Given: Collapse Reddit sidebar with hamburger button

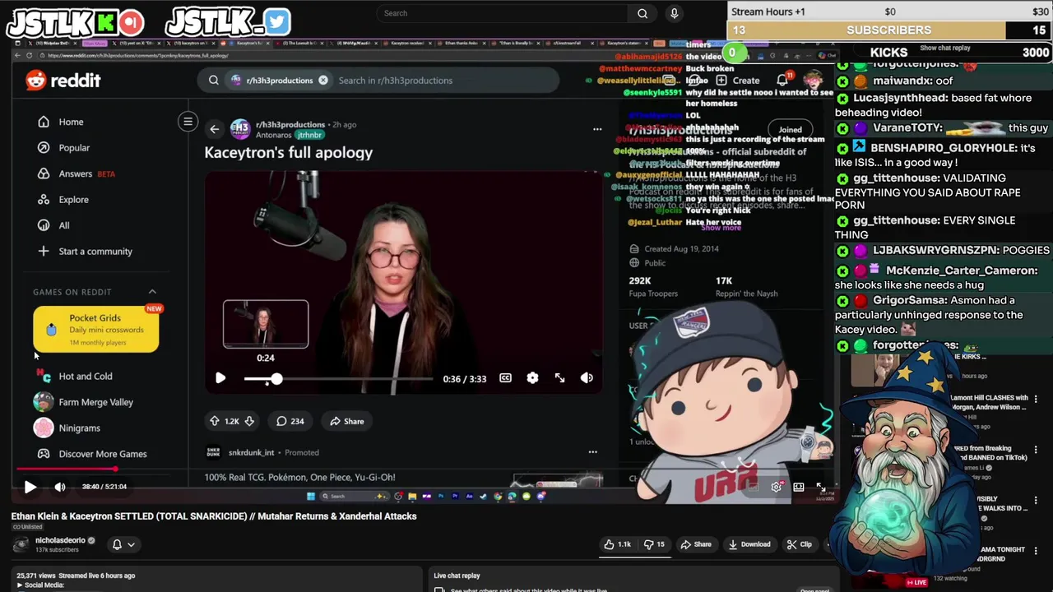Looking at the screenshot, I should [188, 122].
